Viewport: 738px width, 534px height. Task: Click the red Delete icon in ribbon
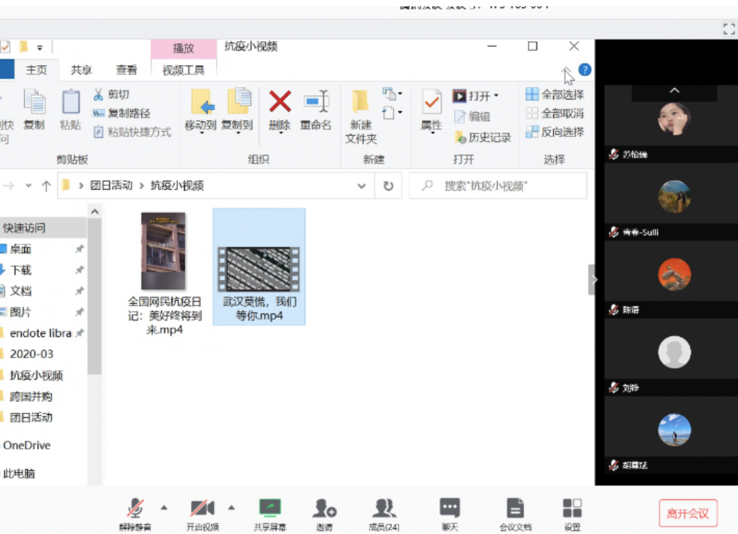[x=280, y=103]
